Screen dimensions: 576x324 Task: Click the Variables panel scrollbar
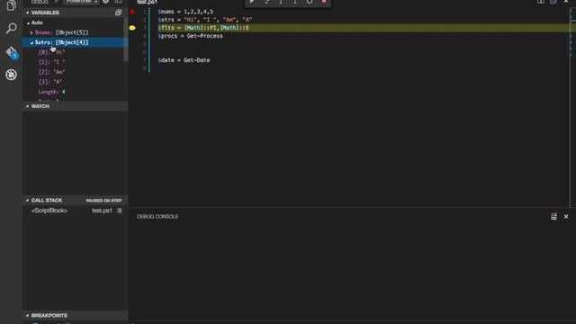(126, 40)
